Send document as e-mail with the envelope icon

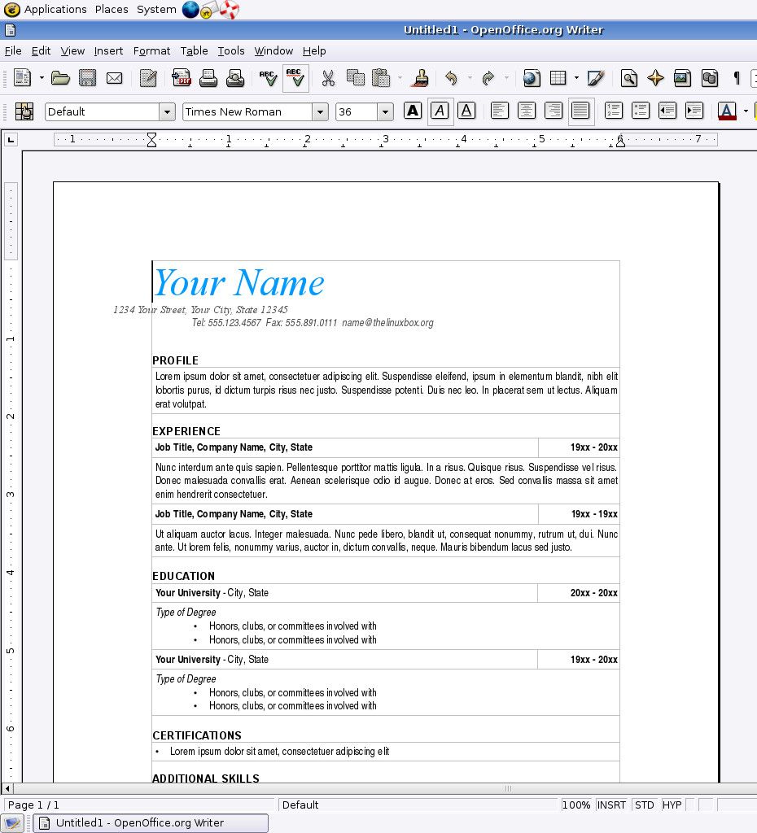[x=114, y=79]
